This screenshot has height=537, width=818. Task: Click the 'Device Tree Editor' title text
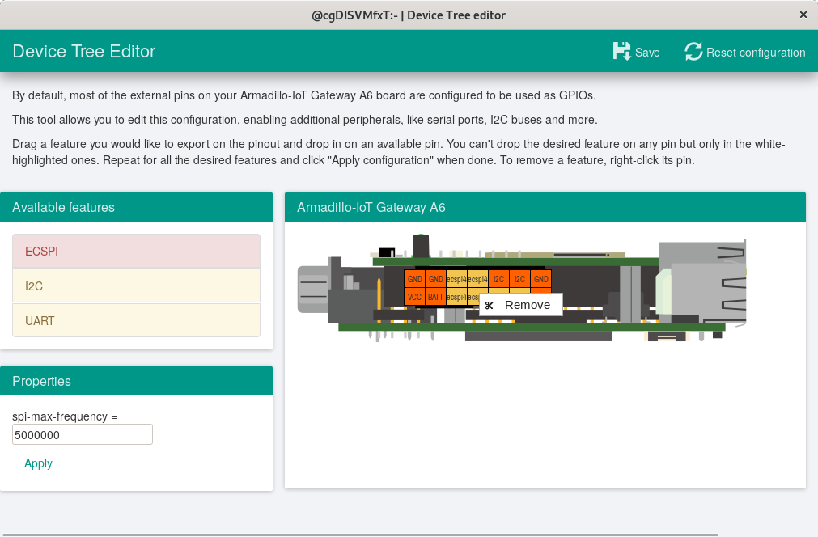click(x=84, y=51)
